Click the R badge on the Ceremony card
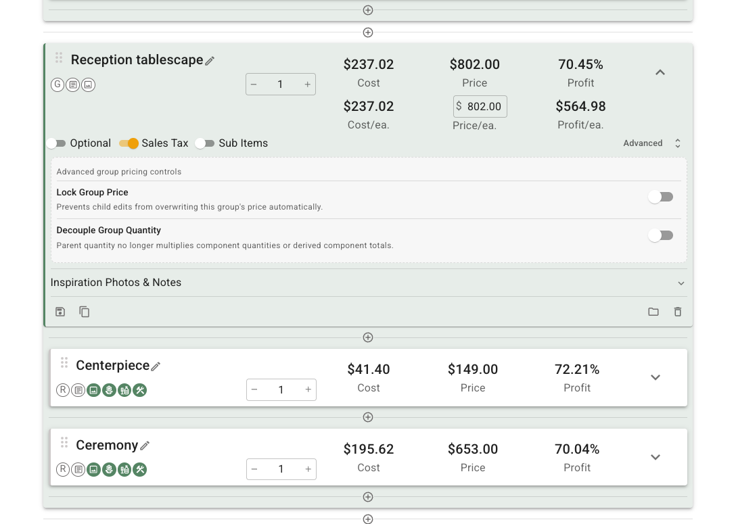 point(63,470)
